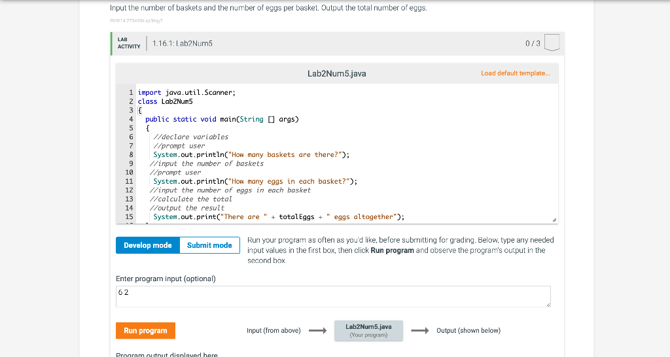The height and width of the screenshot is (357, 670).
Task: Click the //calculate the total comment
Action: [x=190, y=199]
